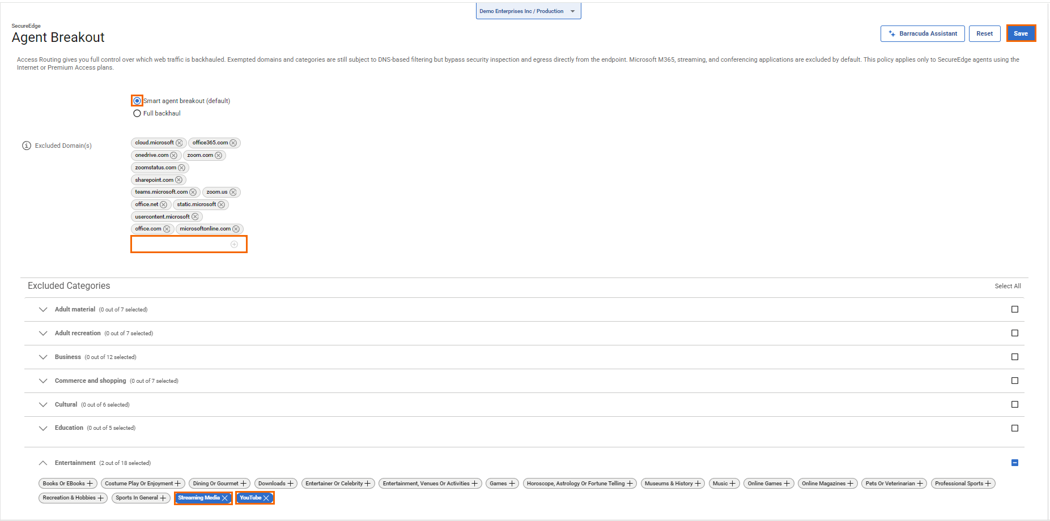
Task: Open the Demo Enterprises Inc / Production dropdown
Action: click(528, 11)
